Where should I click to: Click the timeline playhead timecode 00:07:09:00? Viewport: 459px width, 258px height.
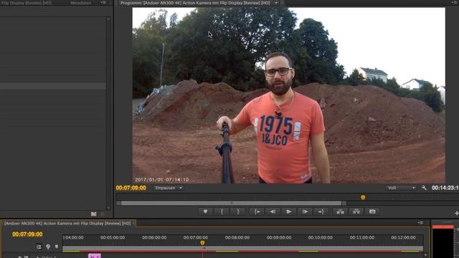coord(27,234)
